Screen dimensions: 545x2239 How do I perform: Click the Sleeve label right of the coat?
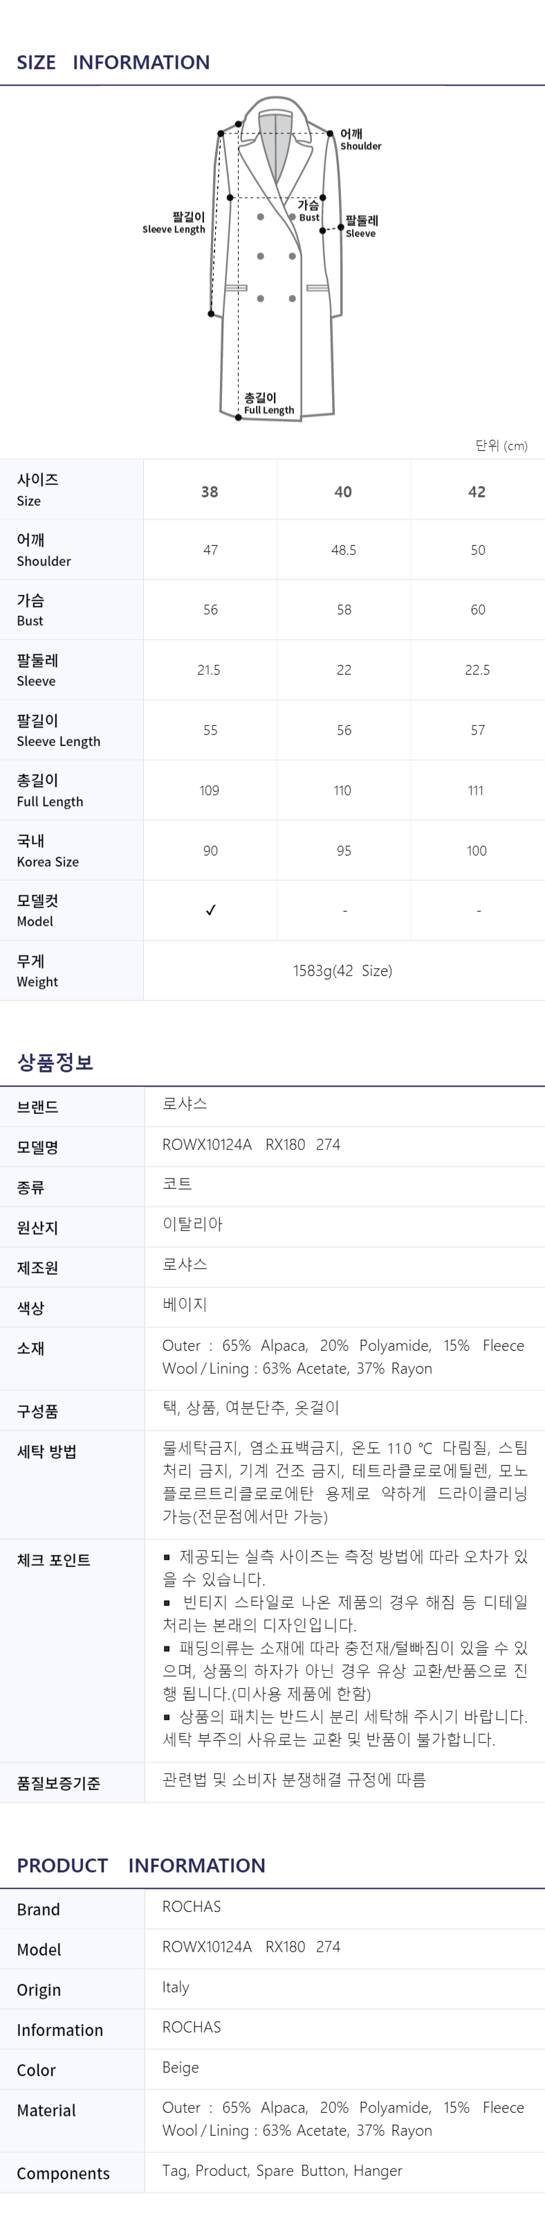(361, 227)
